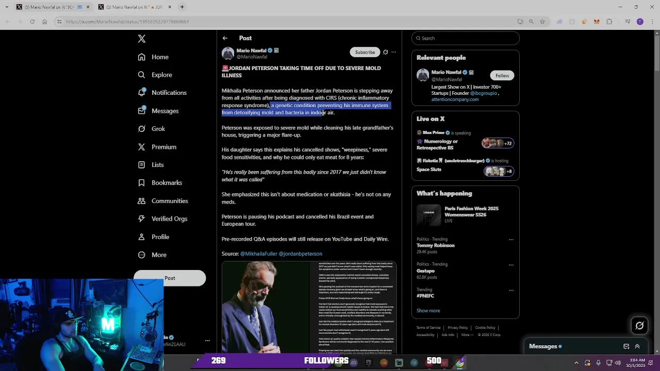This screenshot has width=660, height=371.
Task: Open the browser extensions puzzle icon
Action: point(609,22)
